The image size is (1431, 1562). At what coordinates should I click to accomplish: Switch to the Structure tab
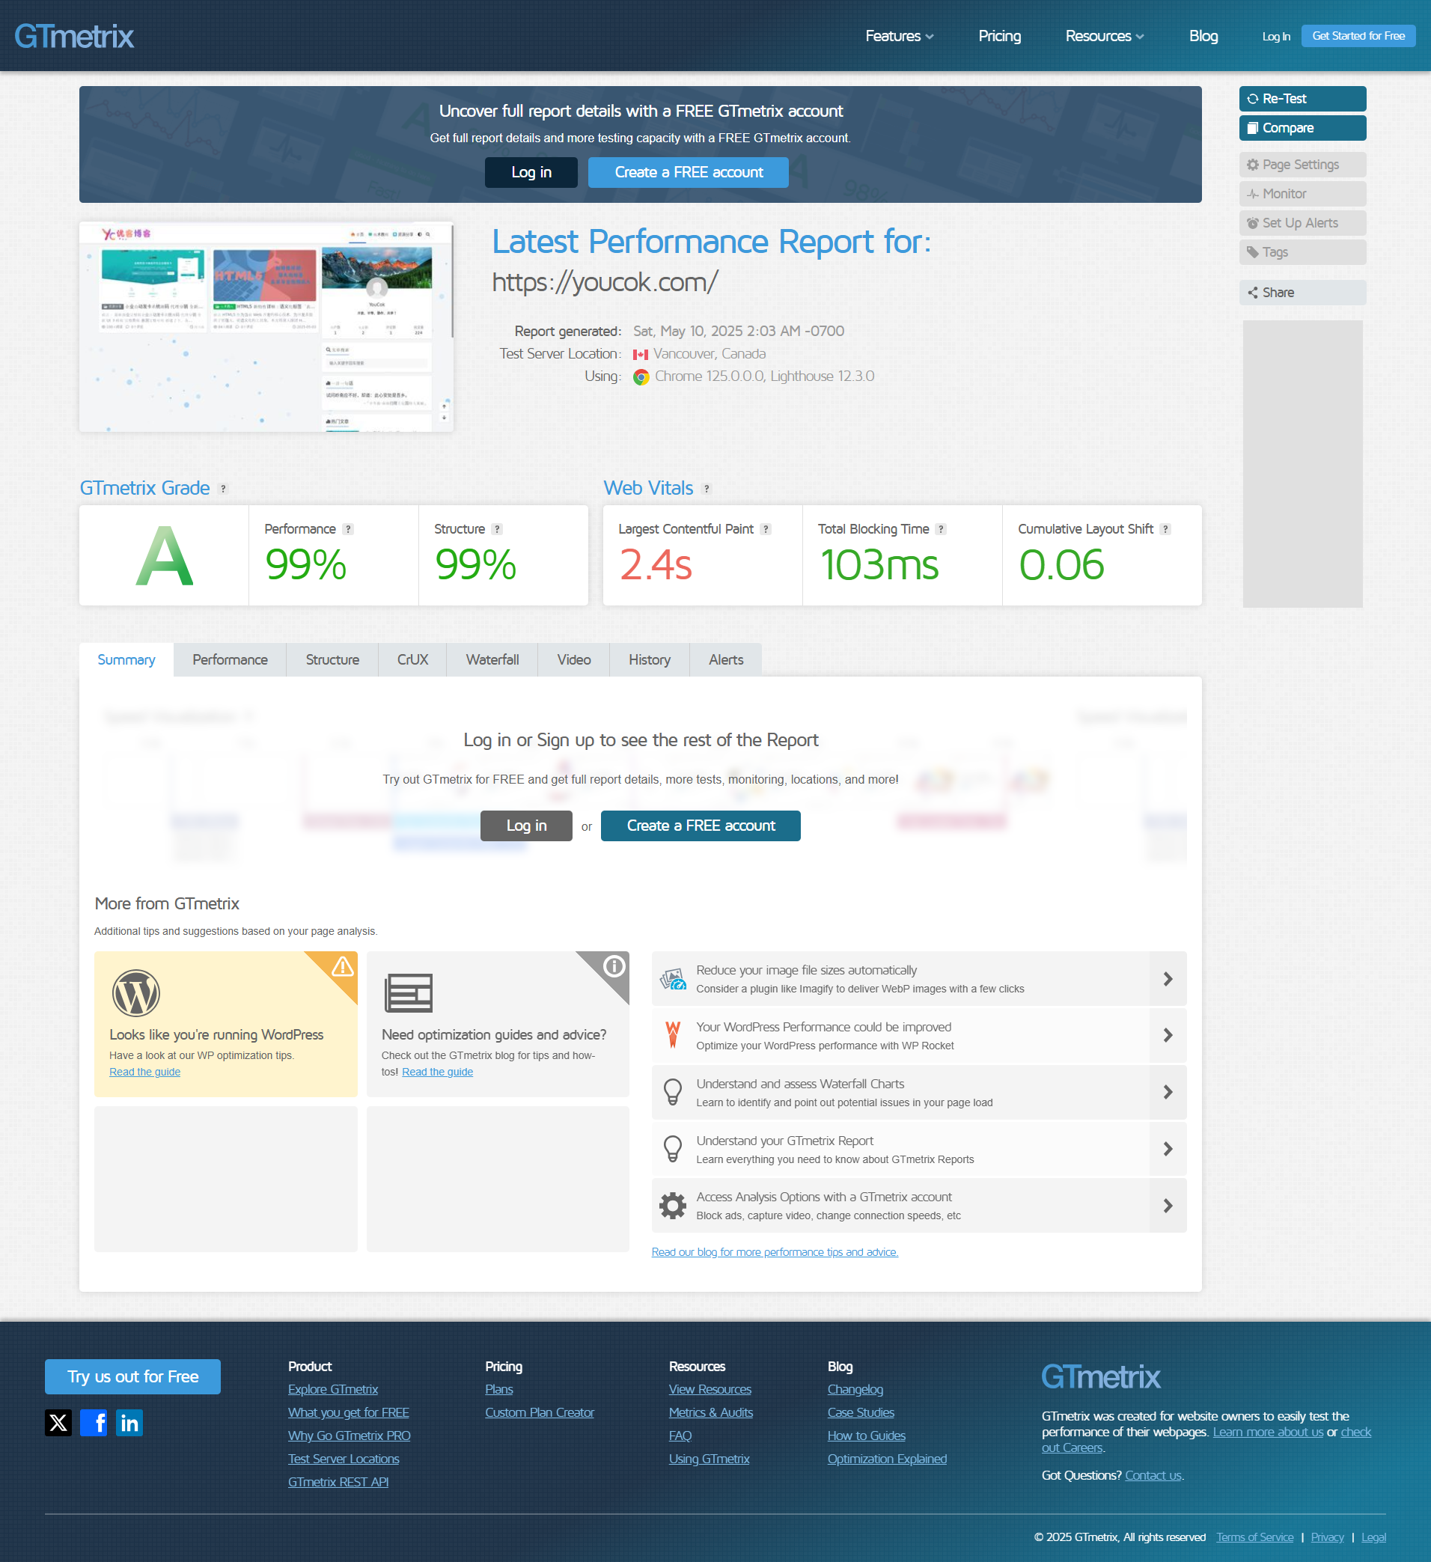tap(332, 659)
